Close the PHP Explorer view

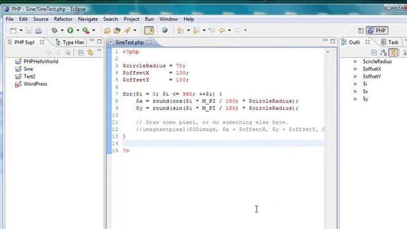tap(42, 42)
